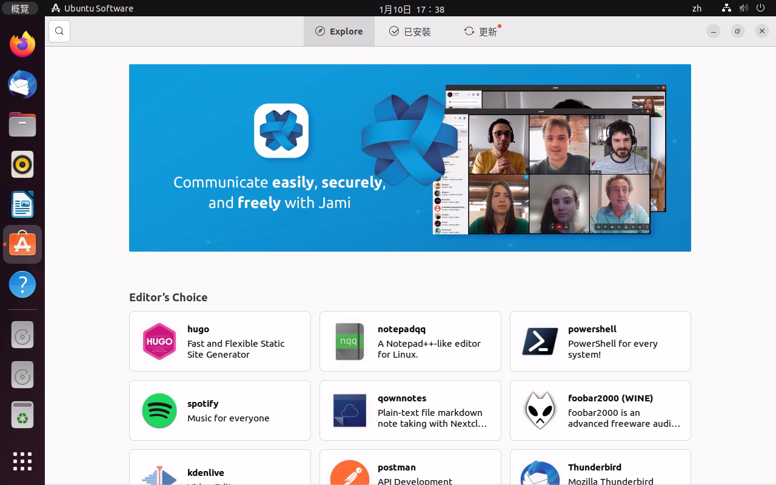Open the Trash in the dock

point(22,415)
